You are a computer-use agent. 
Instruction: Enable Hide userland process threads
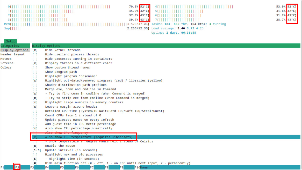[35, 54]
